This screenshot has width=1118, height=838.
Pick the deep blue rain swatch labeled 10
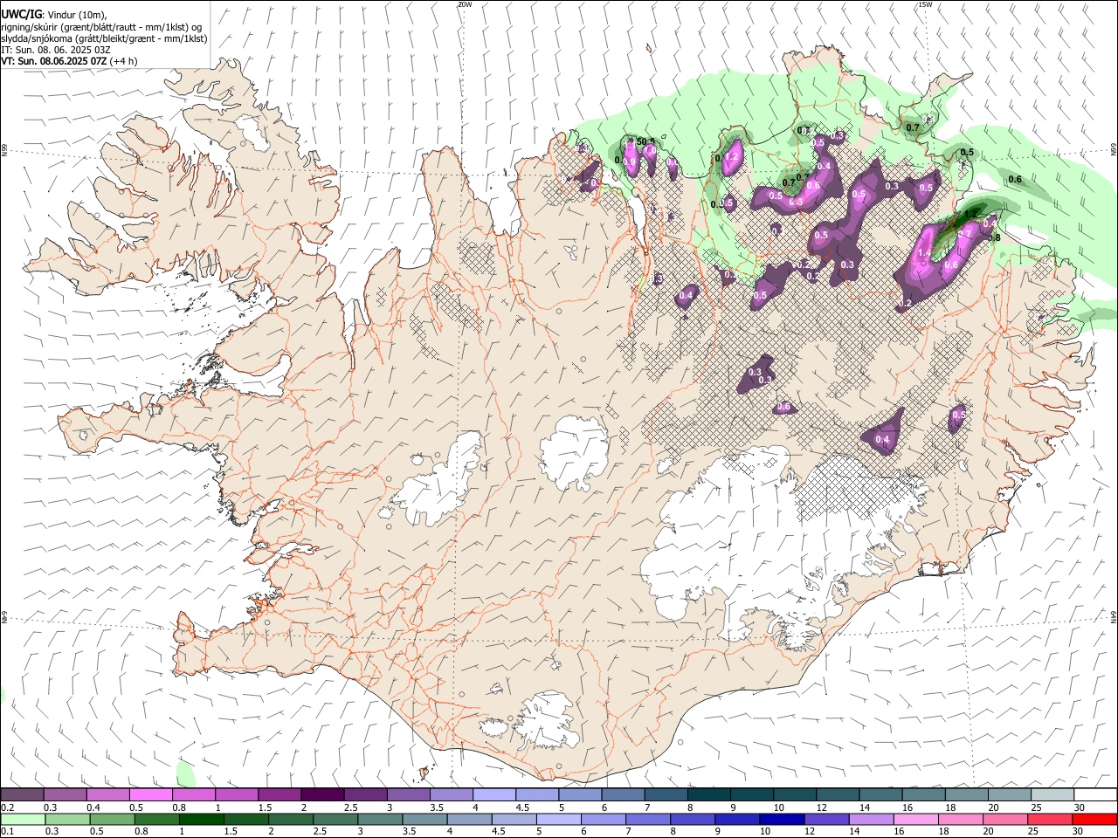point(781,819)
